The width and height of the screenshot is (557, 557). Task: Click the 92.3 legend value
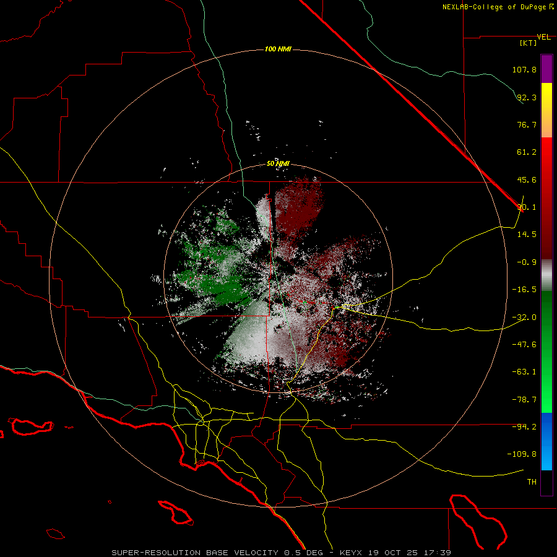pos(527,97)
